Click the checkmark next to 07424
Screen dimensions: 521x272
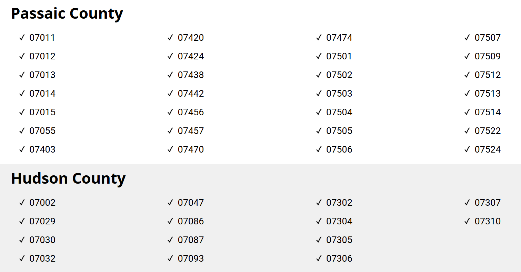[x=170, y=56]
